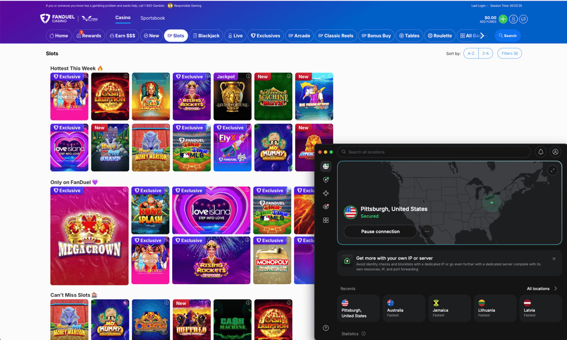This screenshot has width=567, height=340.
Task: Sort slots Z-A
Action: tap(486, 54)
